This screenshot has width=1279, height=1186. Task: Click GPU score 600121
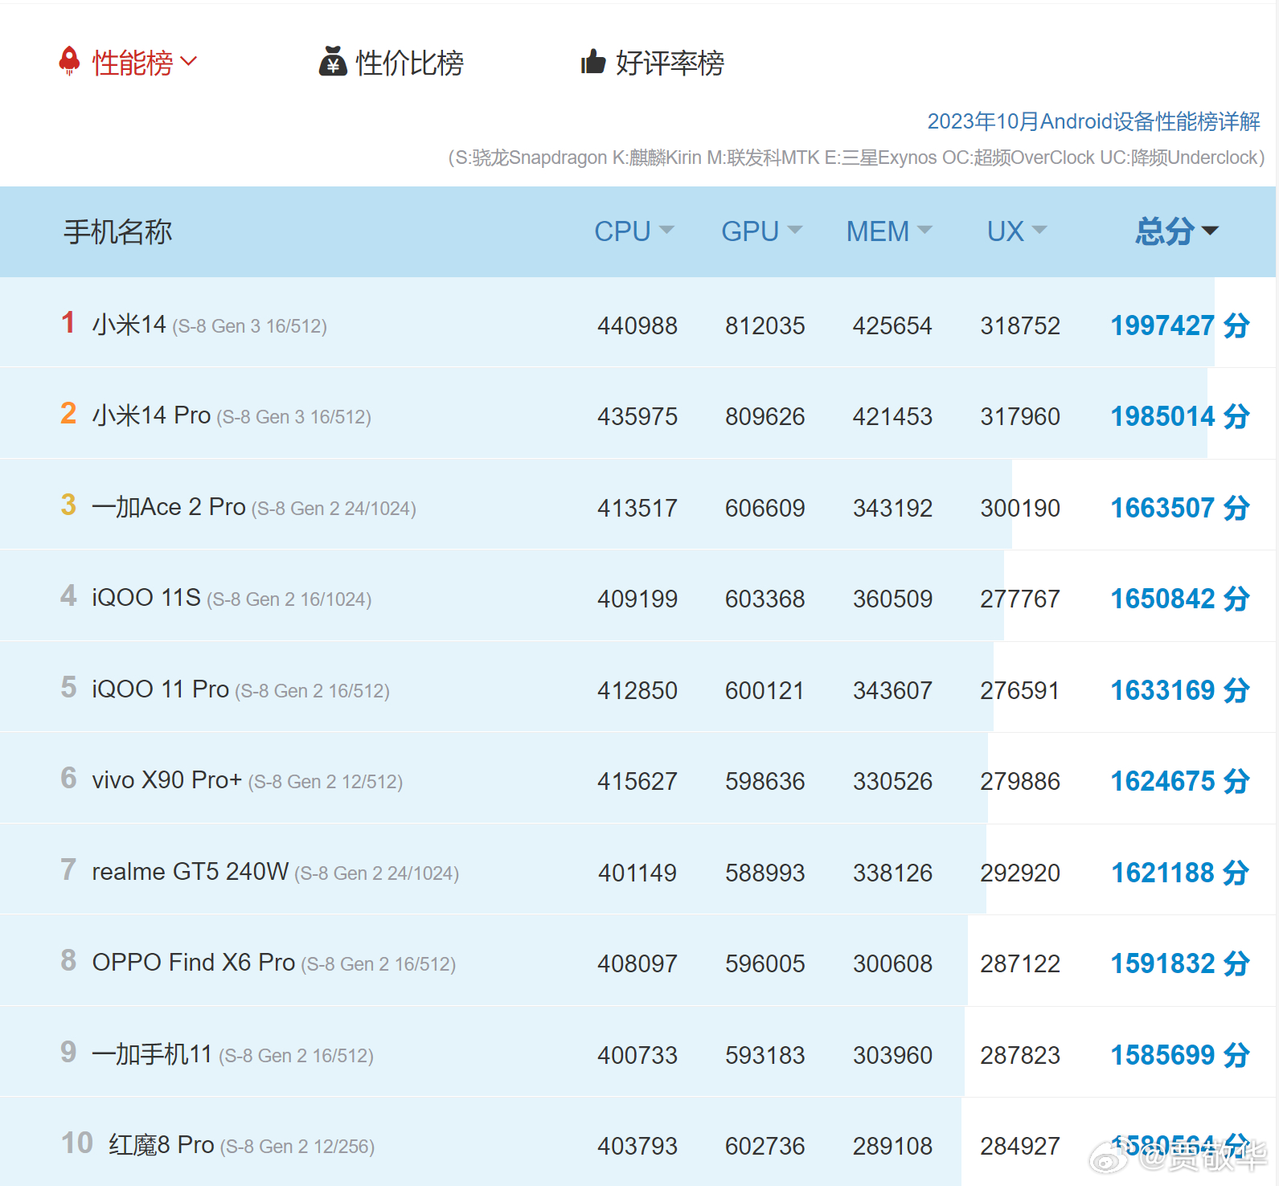[765, 690]
